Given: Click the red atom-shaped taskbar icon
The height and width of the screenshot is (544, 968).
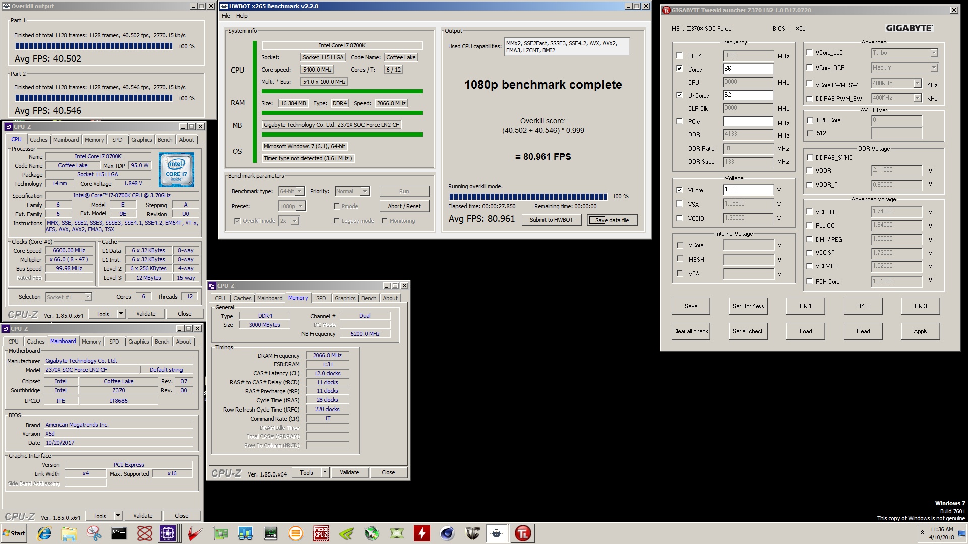Looking at the screenshot, I should (x=145, y=533).
